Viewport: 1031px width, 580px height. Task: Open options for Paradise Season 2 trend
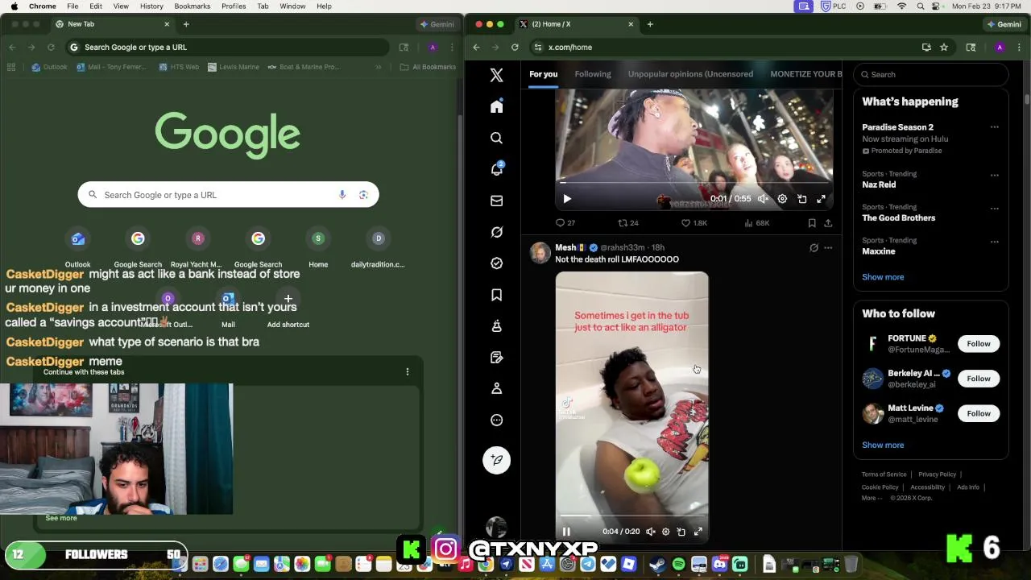click(x=995, y=127)
